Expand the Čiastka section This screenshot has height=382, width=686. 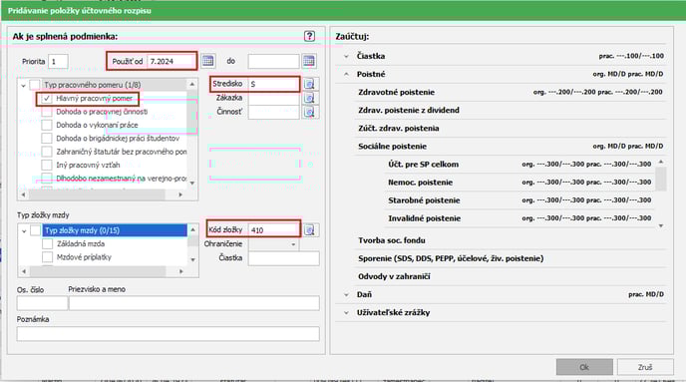346,56
